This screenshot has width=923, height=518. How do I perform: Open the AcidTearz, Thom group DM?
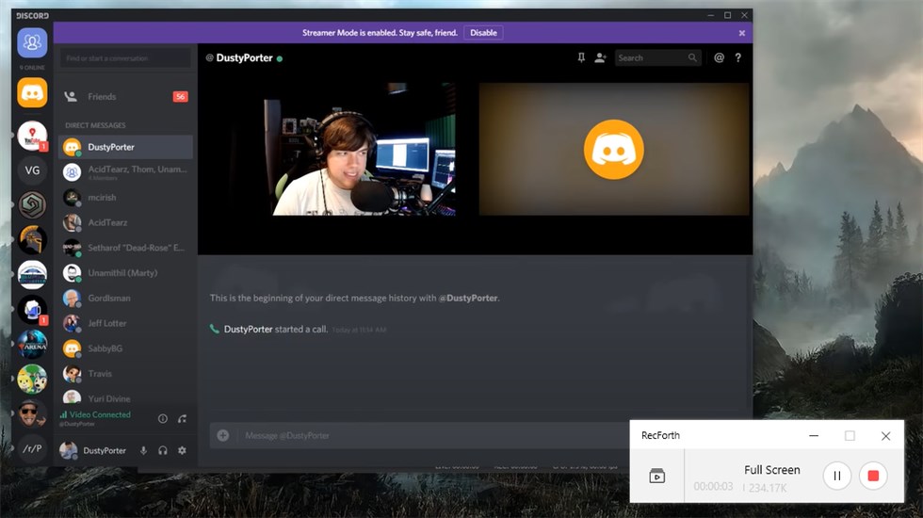[x=124, y=171]
